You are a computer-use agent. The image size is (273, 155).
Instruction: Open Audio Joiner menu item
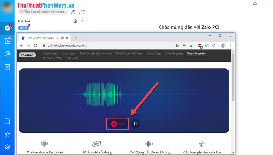click(x=69, y=54)
